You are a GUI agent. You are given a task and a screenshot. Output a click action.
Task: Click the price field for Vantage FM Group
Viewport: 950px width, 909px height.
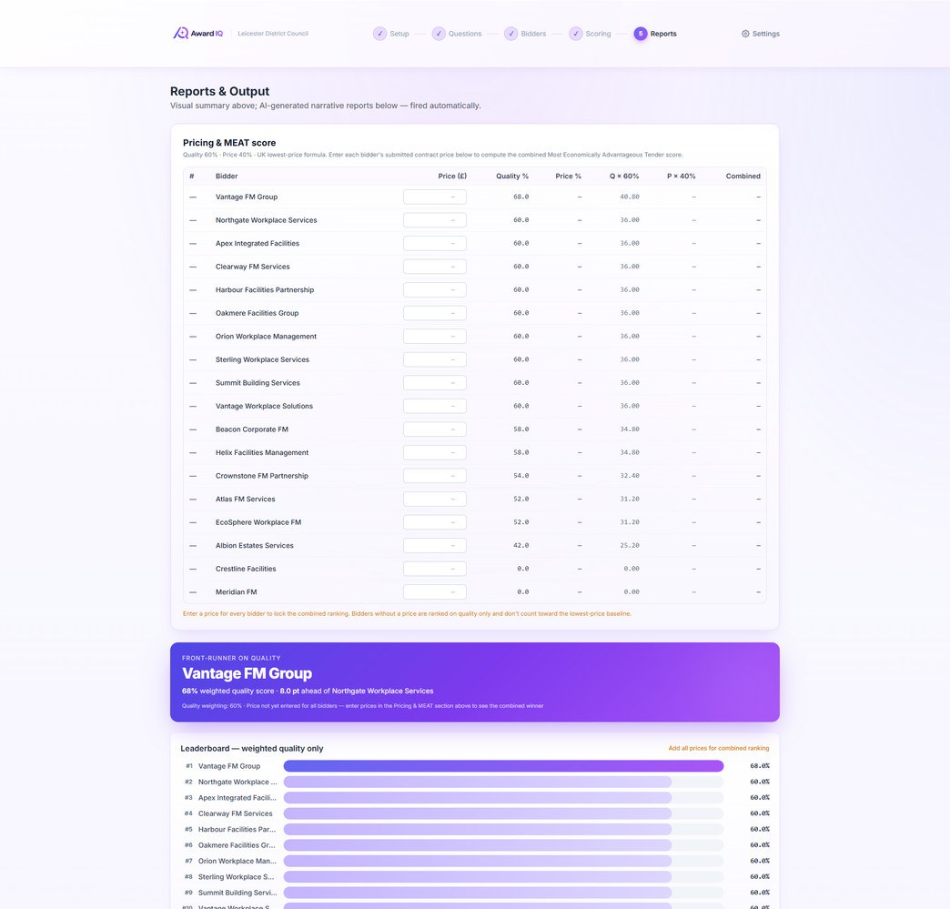click(435, 197)
